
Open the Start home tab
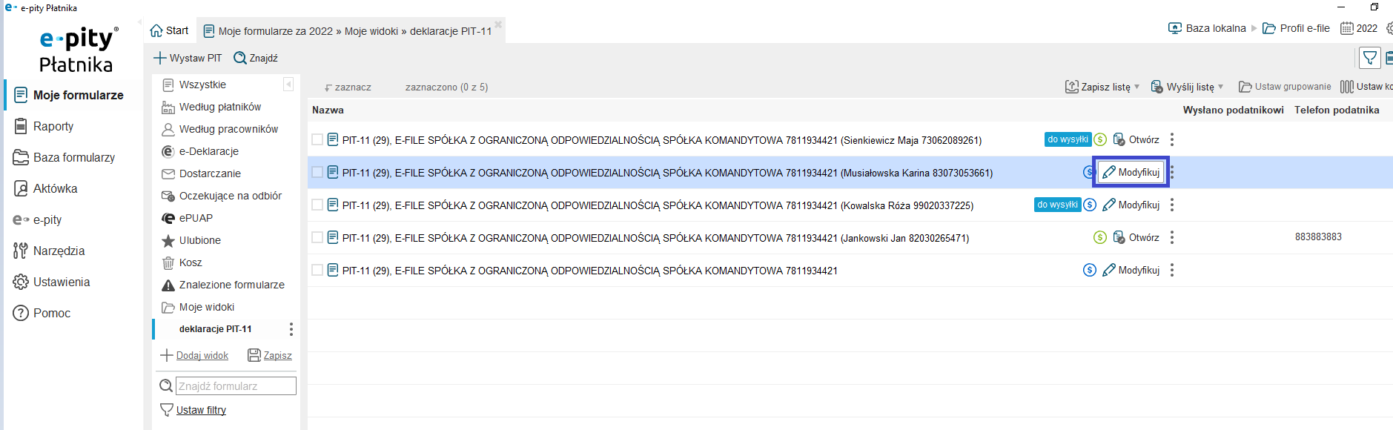pos(169,30)
